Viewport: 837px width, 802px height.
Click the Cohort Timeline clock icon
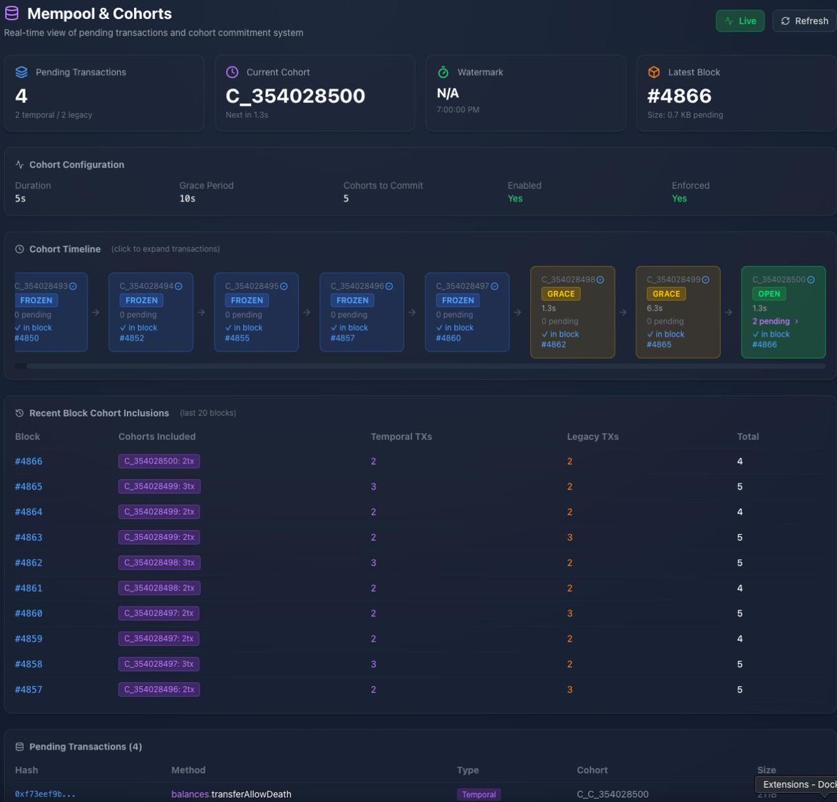tap(20, 249)
